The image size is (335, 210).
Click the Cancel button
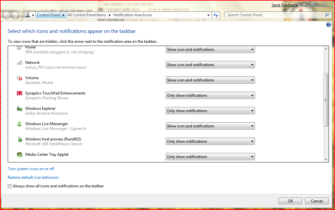[x=317, y=201]
